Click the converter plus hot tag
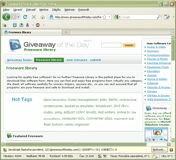This screenshot has width=176, height=160. tap(99, 118)
